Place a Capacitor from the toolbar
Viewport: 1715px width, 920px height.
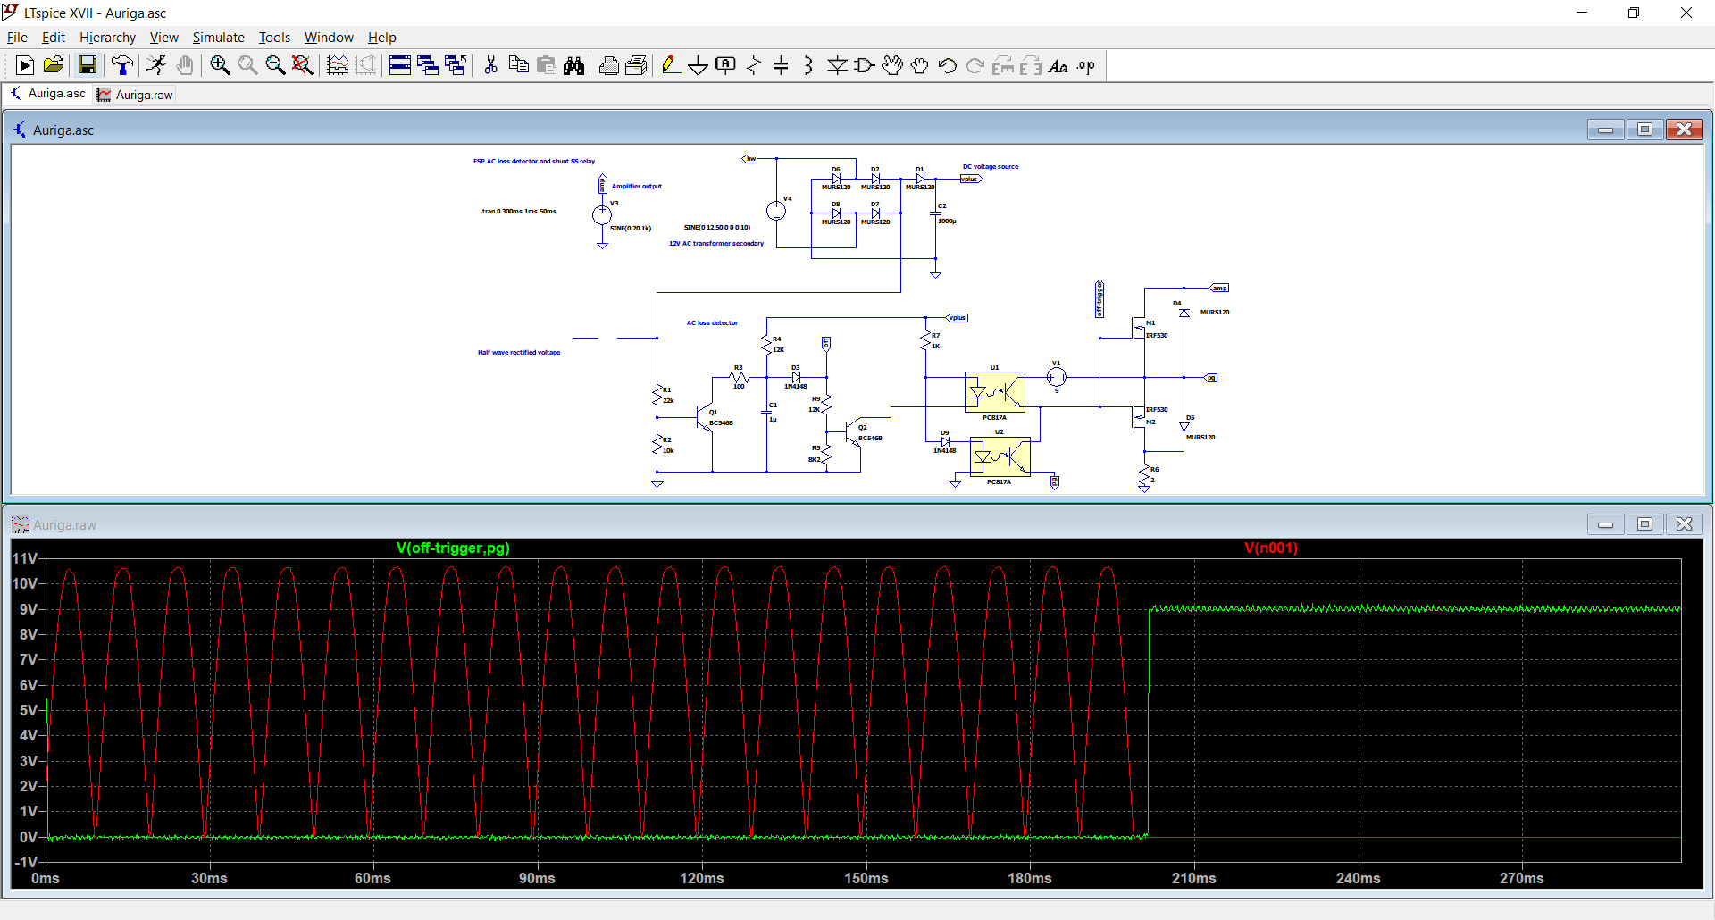coord(781,65)
